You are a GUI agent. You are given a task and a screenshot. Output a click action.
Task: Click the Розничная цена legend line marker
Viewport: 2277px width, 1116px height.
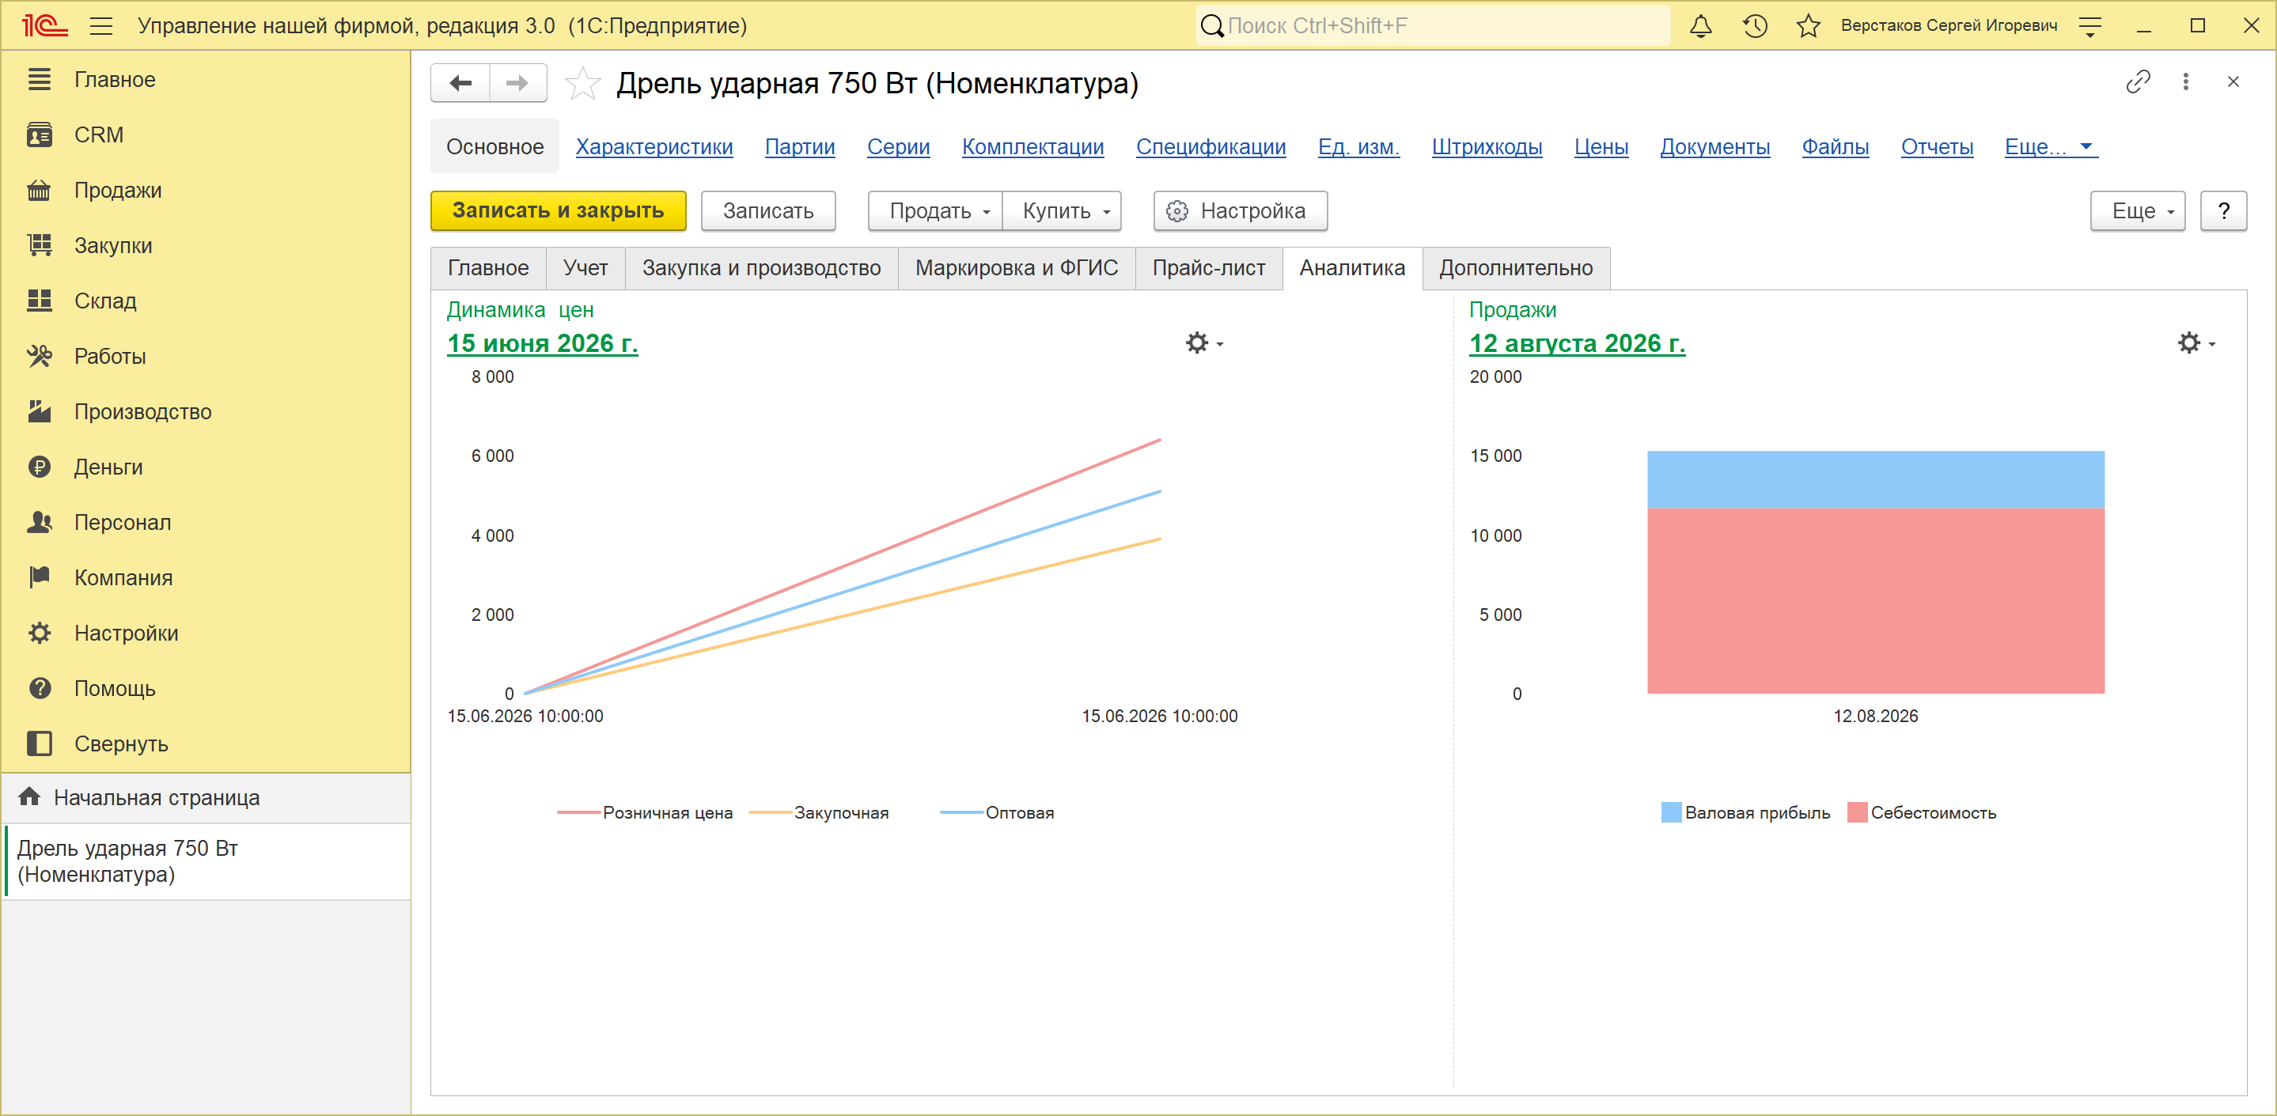(x=579, y=812)
